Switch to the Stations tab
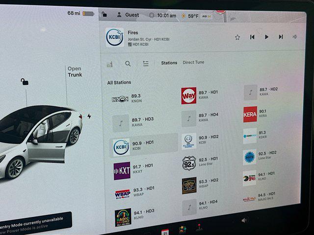The image size is (314, 235). pyautogui.click(x=169, y=63)
